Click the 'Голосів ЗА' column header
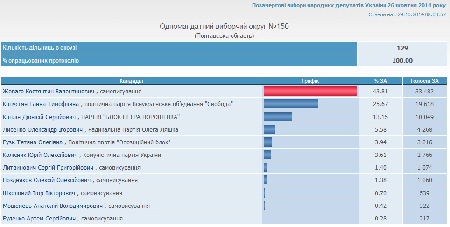Screen dimensions: 450x227 424,81
